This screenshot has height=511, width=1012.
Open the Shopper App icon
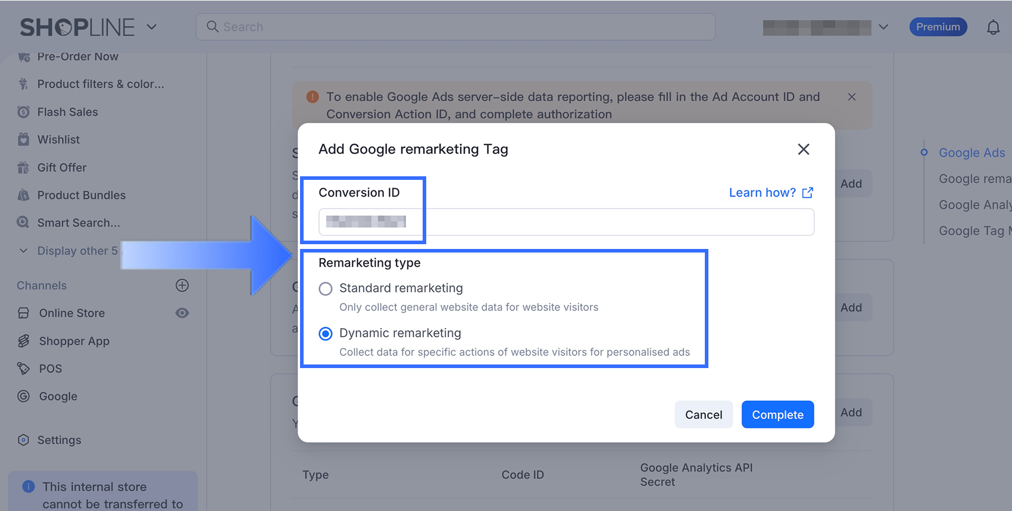click(x=24, y=341)
